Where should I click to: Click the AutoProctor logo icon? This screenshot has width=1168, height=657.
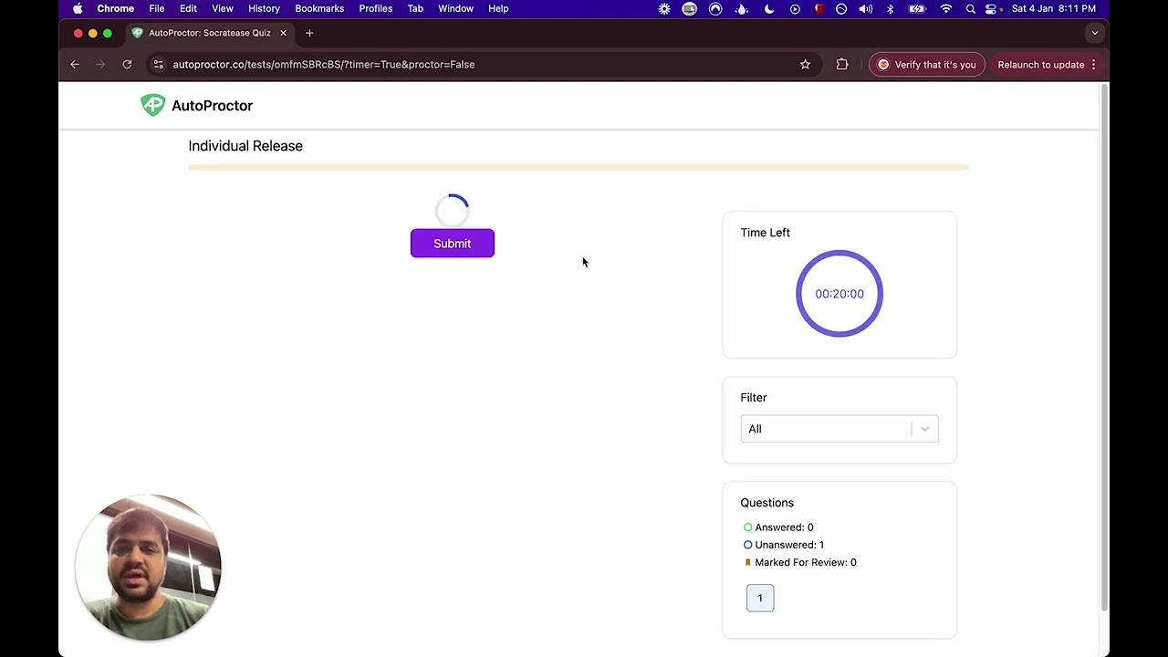(x=152, y=105)
